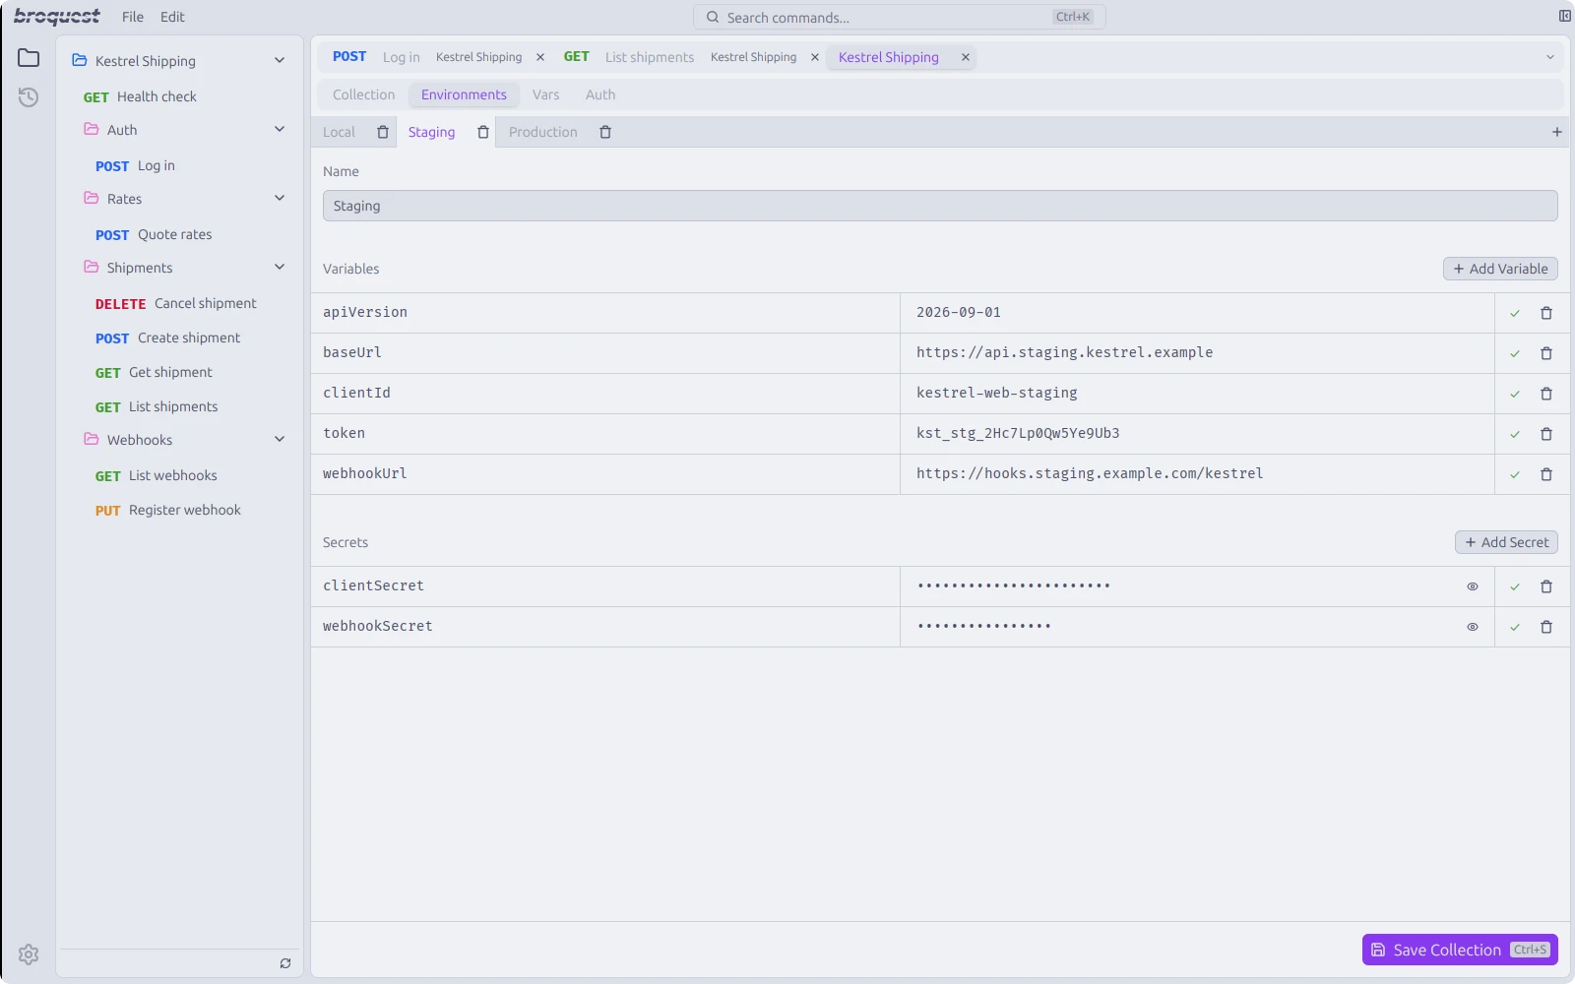The image size is (1575, 984).
Task: Click the Add Variable button
Action: click(x=1500, y=269)
